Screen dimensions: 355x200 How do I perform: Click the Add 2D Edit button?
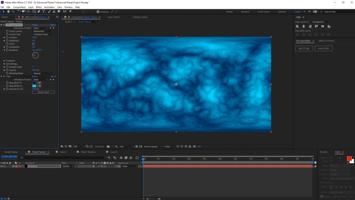coord(304,48)
